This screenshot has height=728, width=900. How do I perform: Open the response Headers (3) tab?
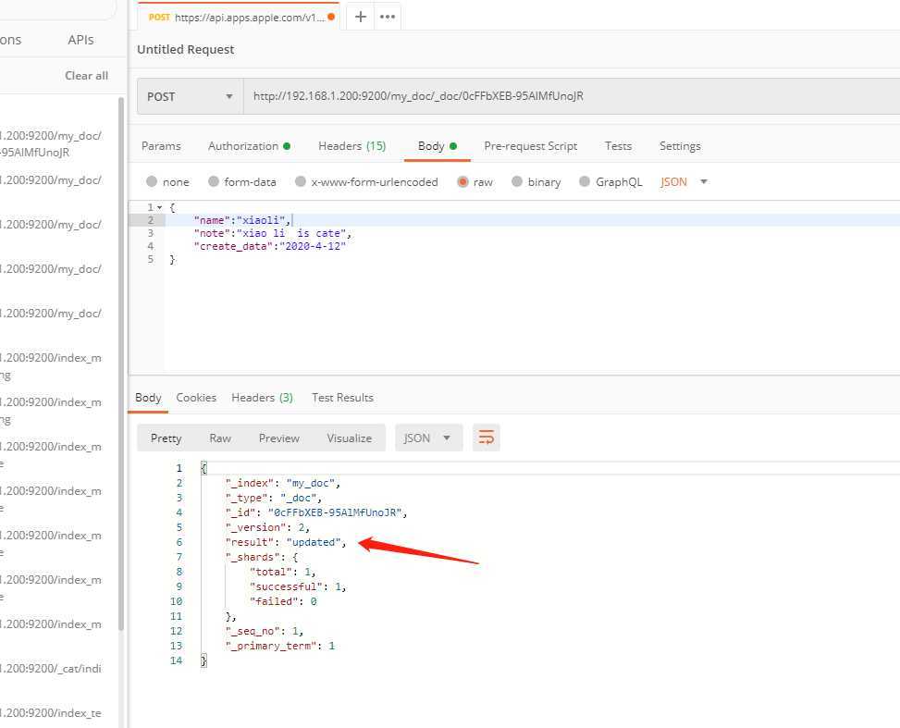262,397
